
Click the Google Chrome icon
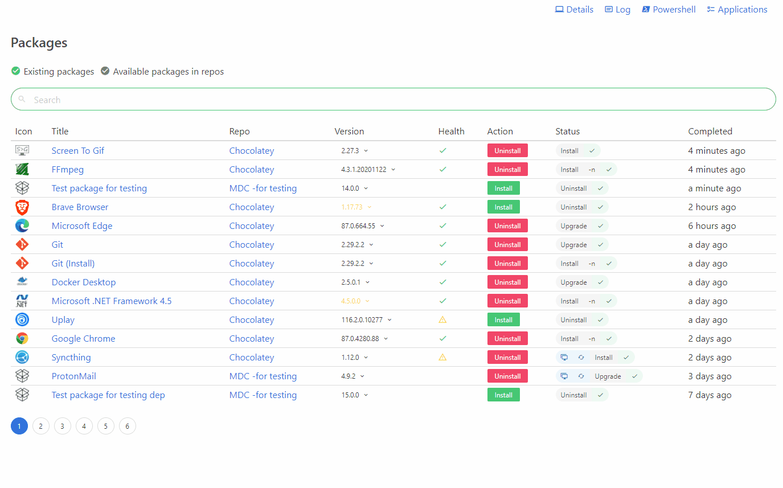[x=22, y=338]
